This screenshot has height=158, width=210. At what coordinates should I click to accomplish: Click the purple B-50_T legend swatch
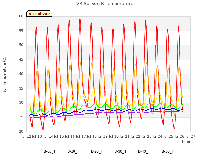click(157, 152)
